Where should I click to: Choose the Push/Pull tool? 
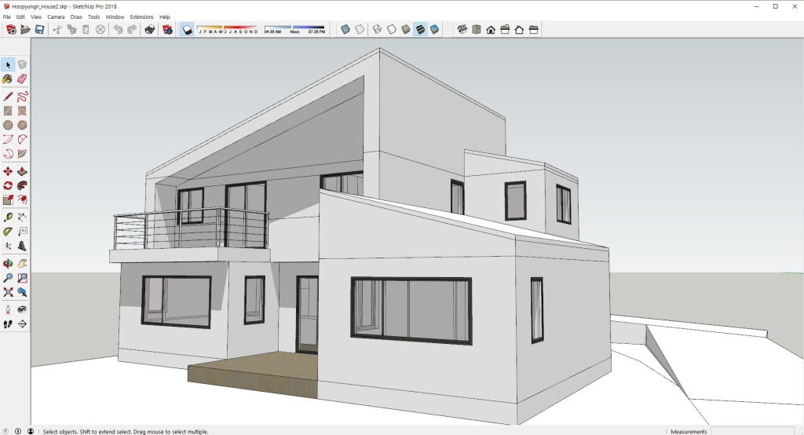tap(22, 171)
